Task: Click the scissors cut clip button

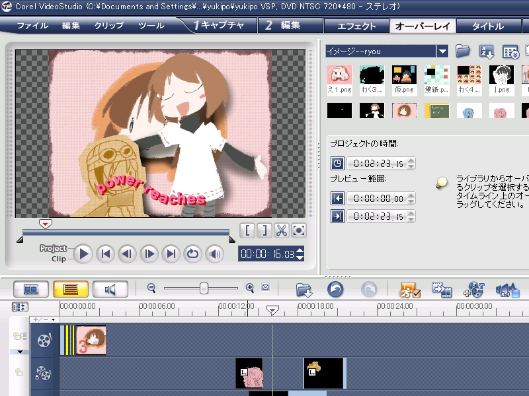Action: (282, 230)
